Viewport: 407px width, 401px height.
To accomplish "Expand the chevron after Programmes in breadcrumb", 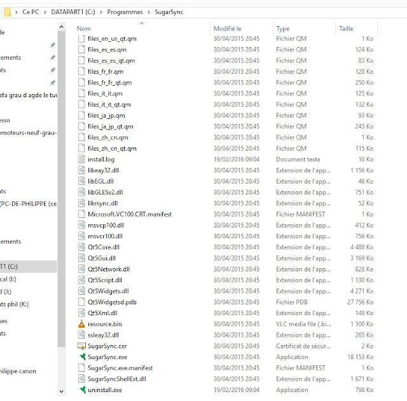I will point(149,12).
